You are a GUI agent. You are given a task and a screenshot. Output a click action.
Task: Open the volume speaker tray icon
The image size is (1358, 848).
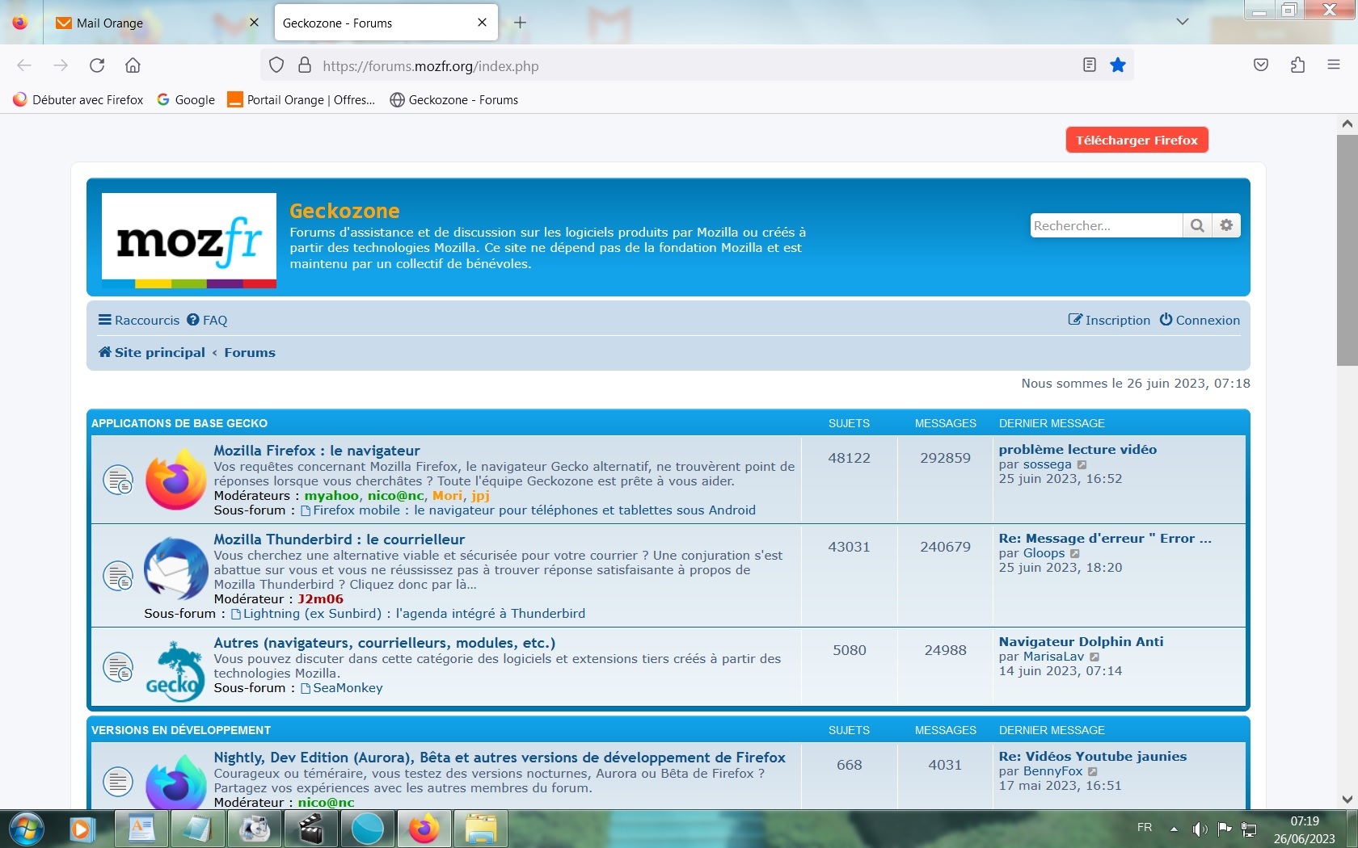1200,829
